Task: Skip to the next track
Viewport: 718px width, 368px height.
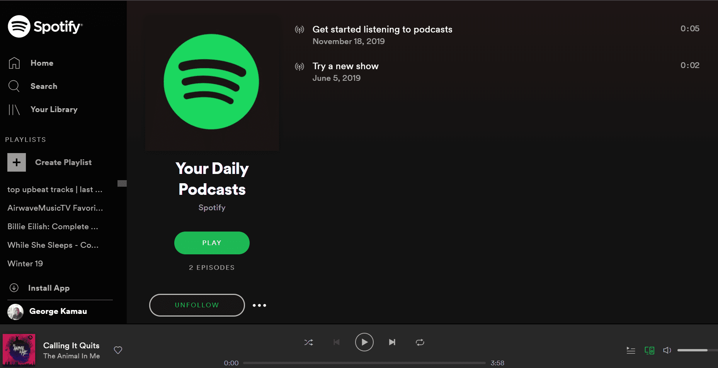Action: [392, 342]
